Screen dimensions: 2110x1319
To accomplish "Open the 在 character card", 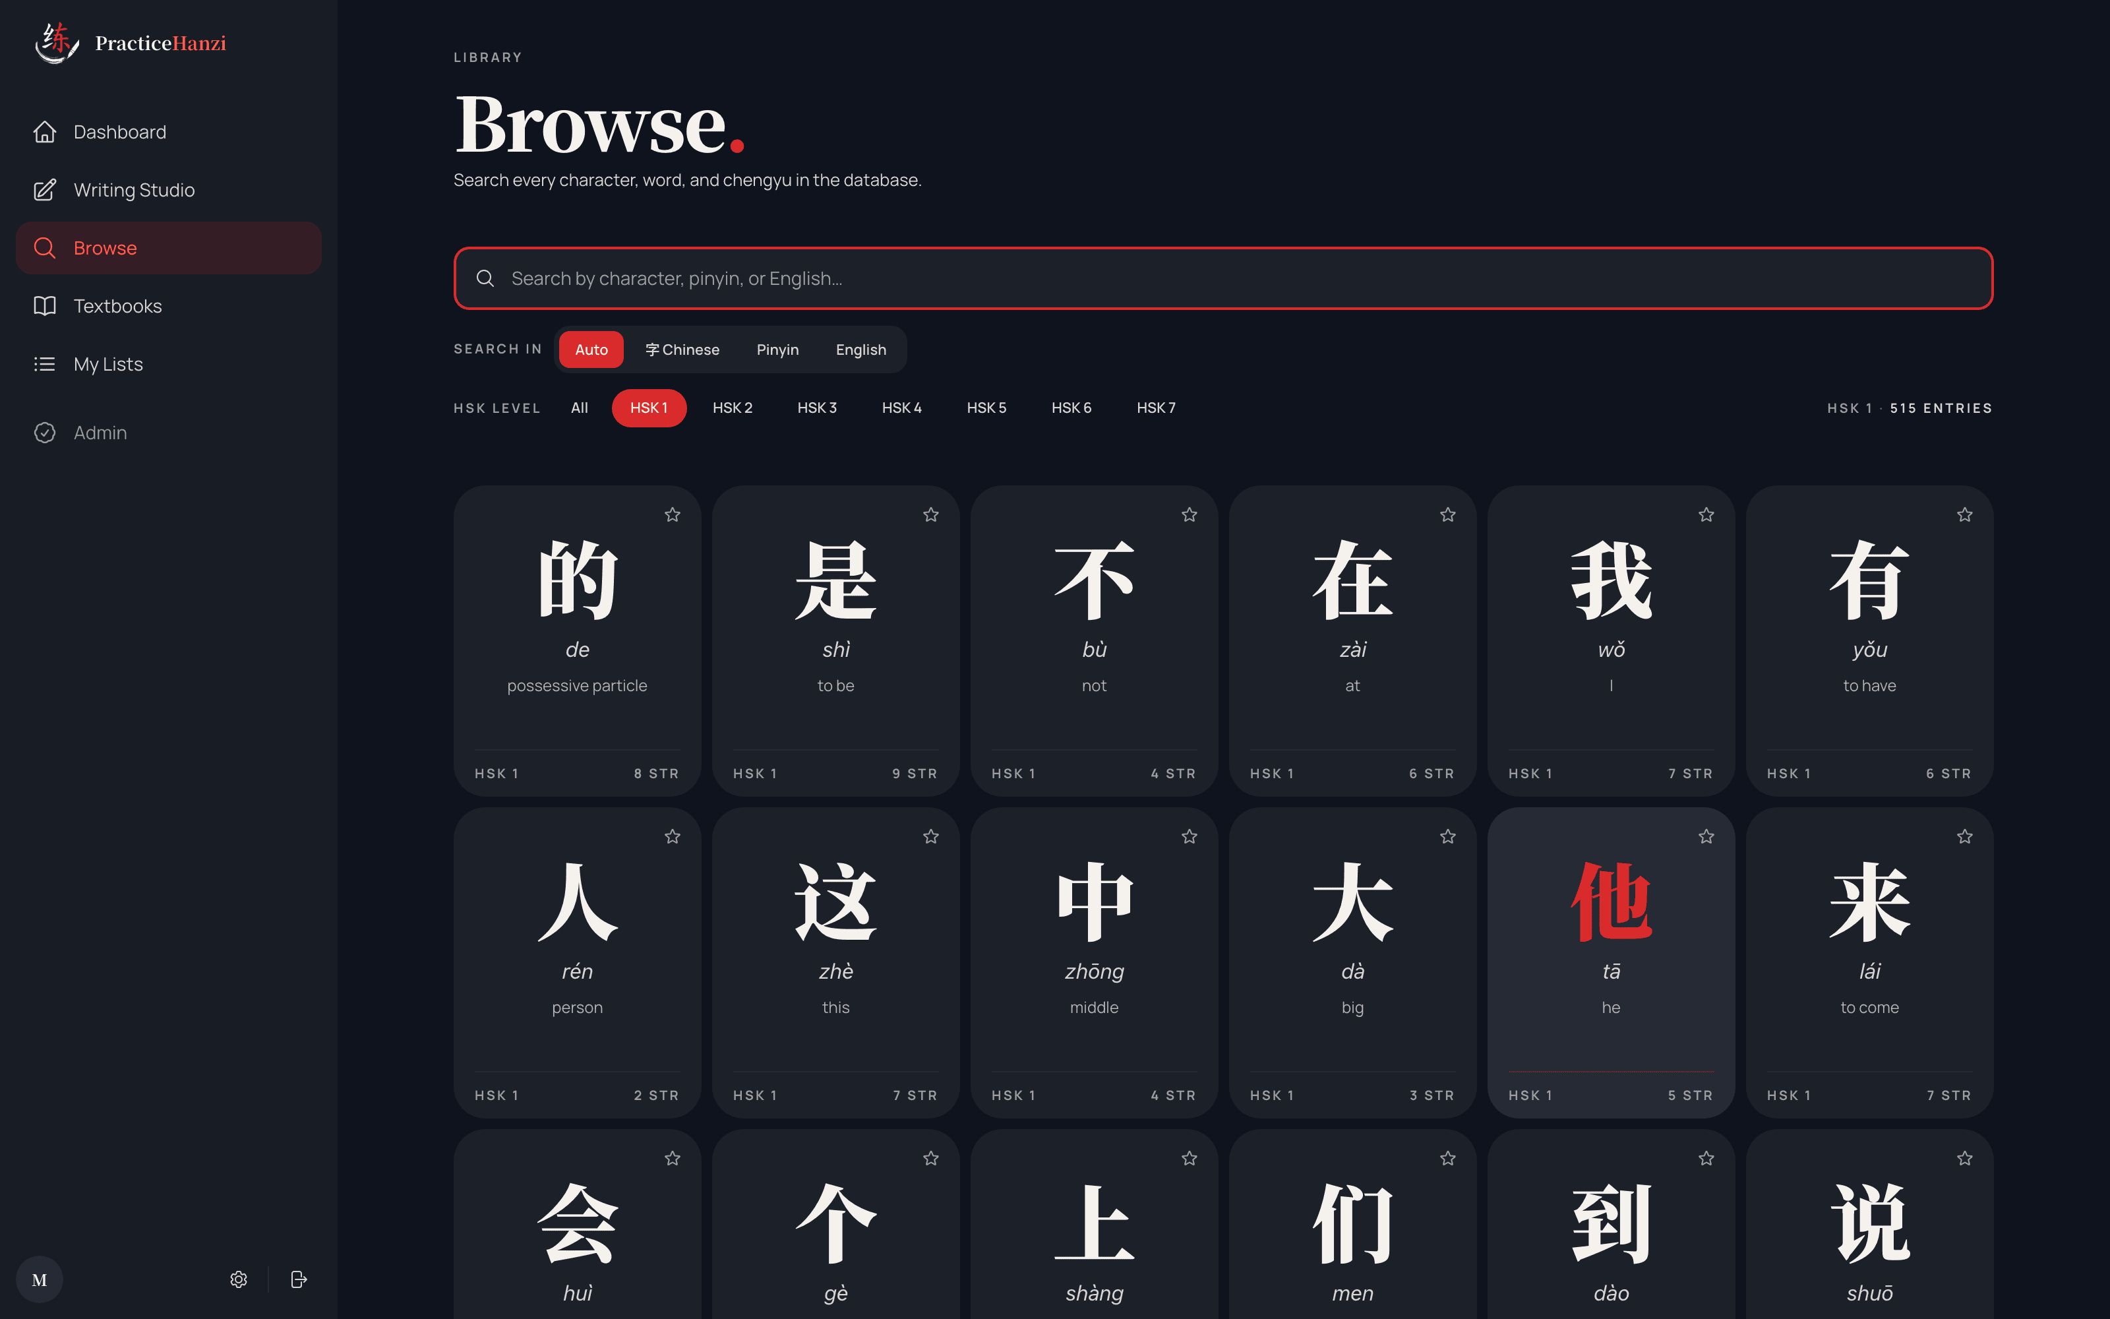I will [x=1352, y=641].
